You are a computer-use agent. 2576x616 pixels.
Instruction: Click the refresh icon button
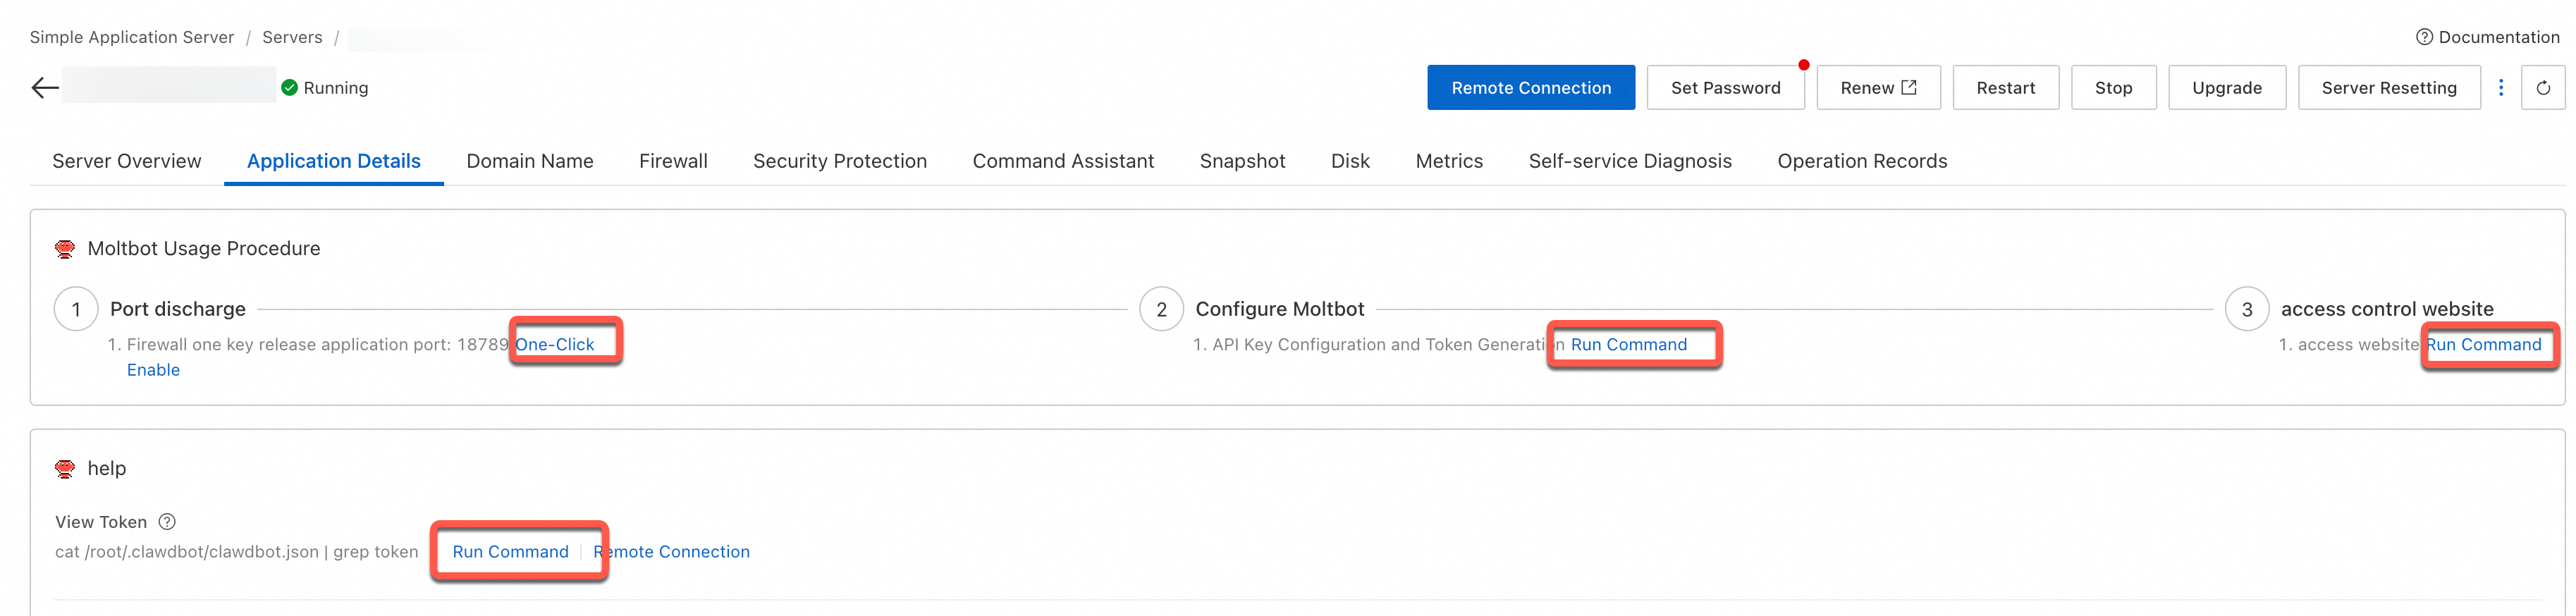[2542, 88]
